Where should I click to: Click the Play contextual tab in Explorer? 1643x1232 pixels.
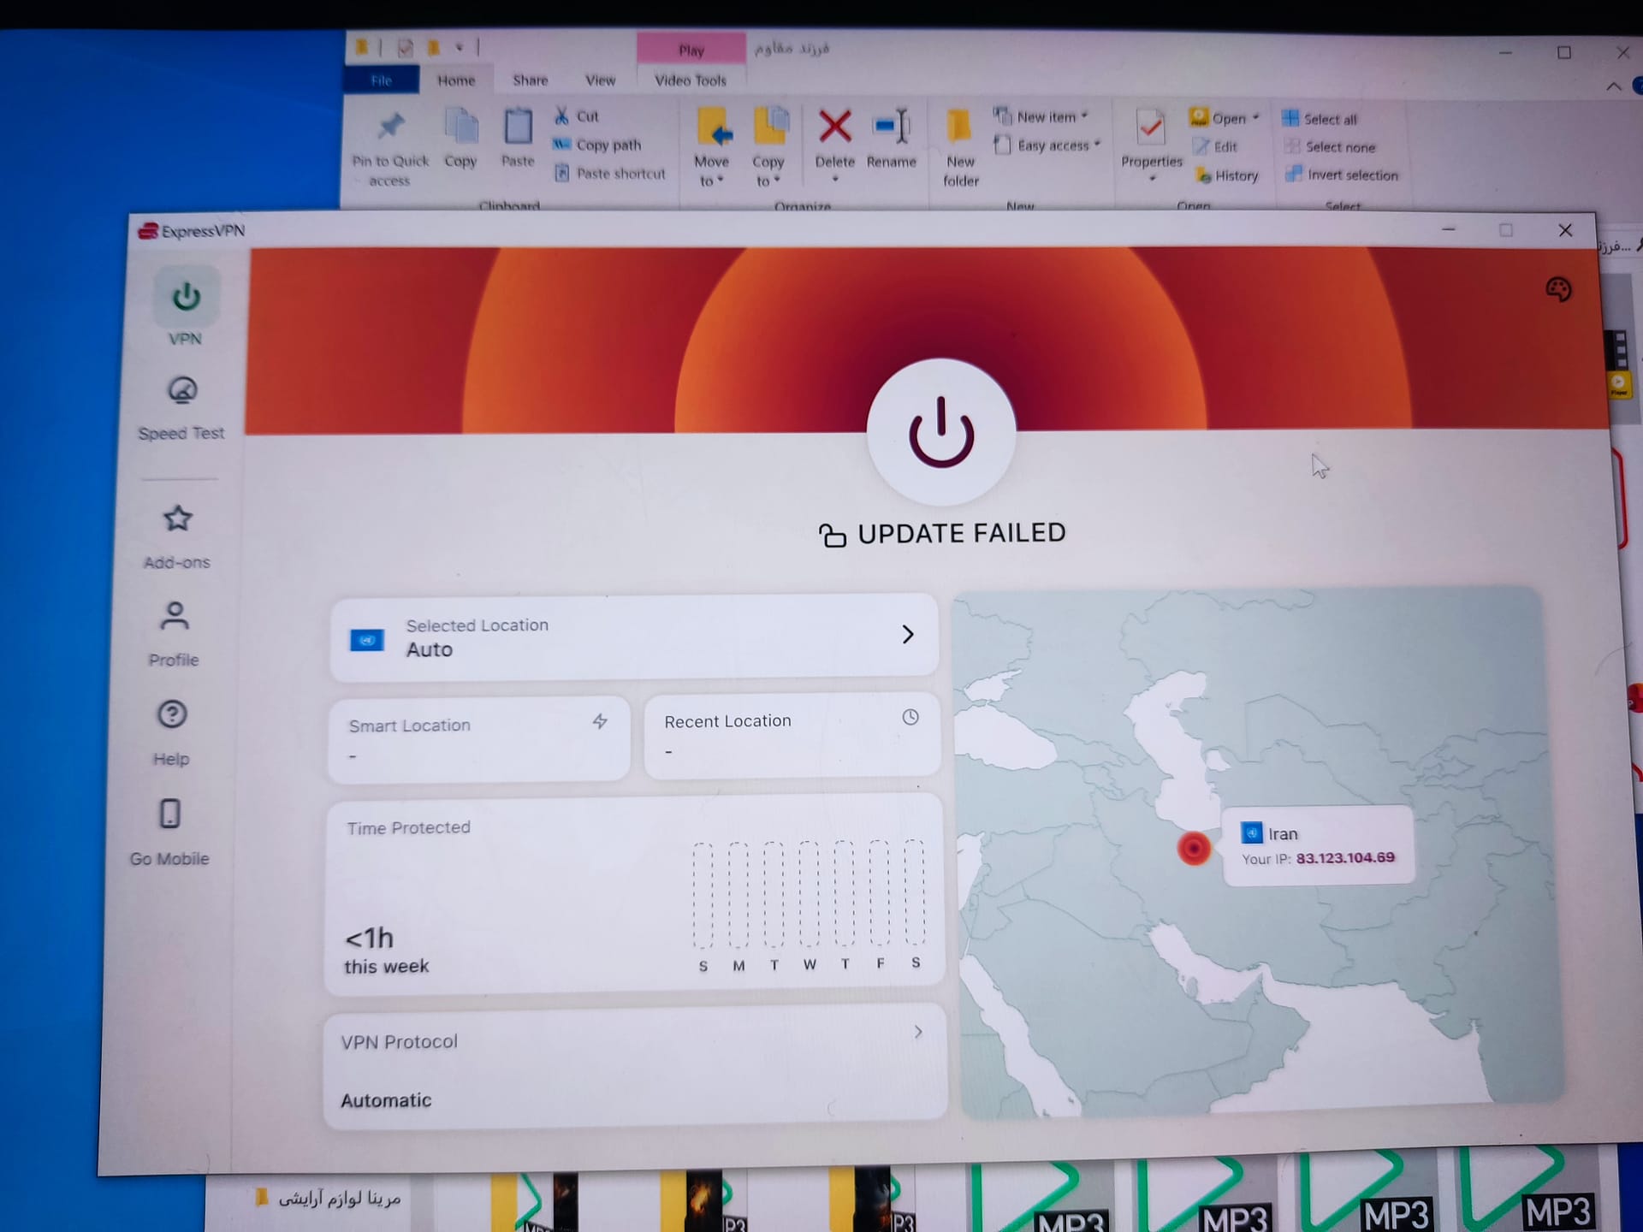coord(691,50)
